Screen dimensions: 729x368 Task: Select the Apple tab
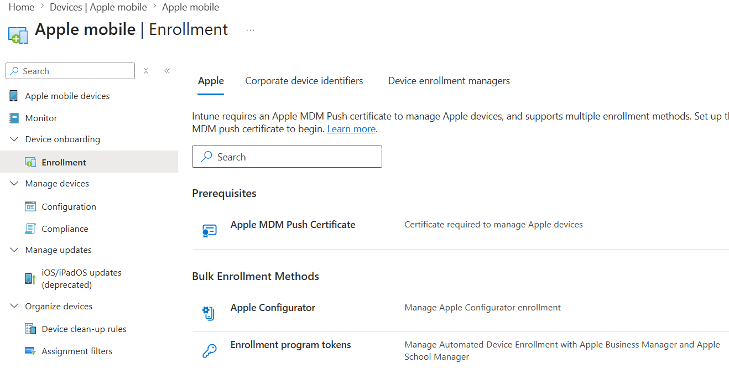[211, 81]
